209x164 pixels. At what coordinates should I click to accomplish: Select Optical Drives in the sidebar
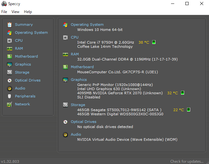(28, 80)
